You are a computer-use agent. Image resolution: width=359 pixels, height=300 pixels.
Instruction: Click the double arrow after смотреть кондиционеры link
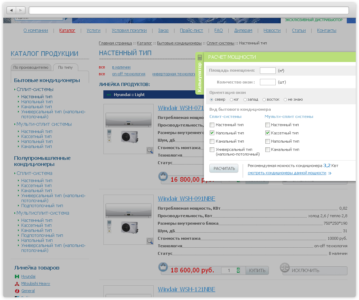[x=330, y=173]
